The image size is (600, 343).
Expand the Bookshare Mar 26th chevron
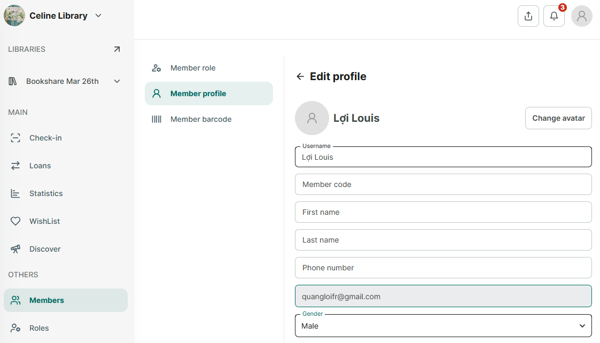point(117,81)
